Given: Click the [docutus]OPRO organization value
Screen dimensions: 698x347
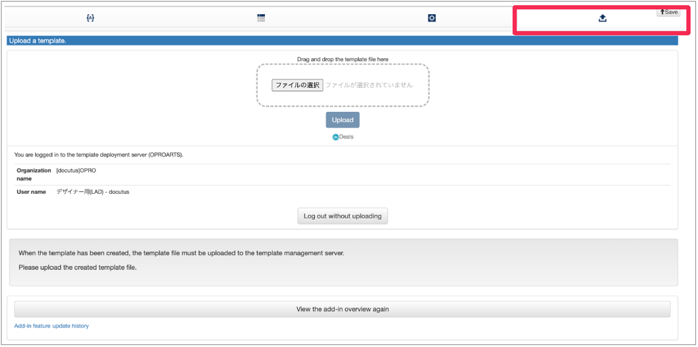Looking at the screenshot, I should pos(76,171).
